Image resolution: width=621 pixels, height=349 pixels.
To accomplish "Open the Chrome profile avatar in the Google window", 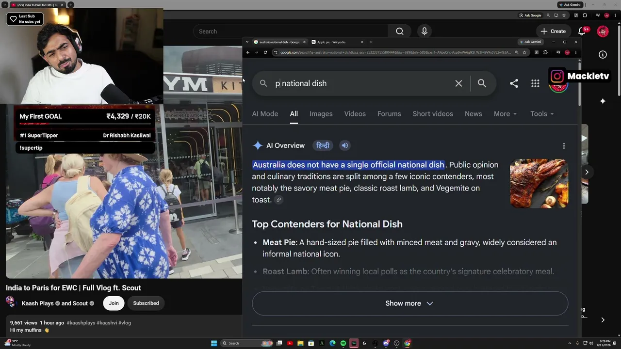I will 567,52.
